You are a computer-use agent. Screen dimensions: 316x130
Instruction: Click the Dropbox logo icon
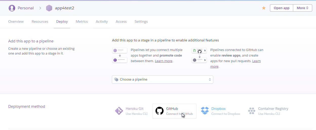pyautogui.click(x=205, y=111)
